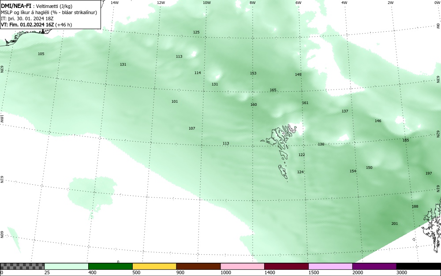The width and height of the screenshot is (441, 276).
Task: Select the 3000 label on the legend scale
Action: tap(402, 272)
